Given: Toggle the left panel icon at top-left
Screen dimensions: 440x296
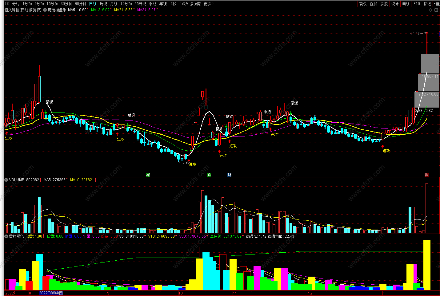Looking at the screenshot, I should 7,4.
